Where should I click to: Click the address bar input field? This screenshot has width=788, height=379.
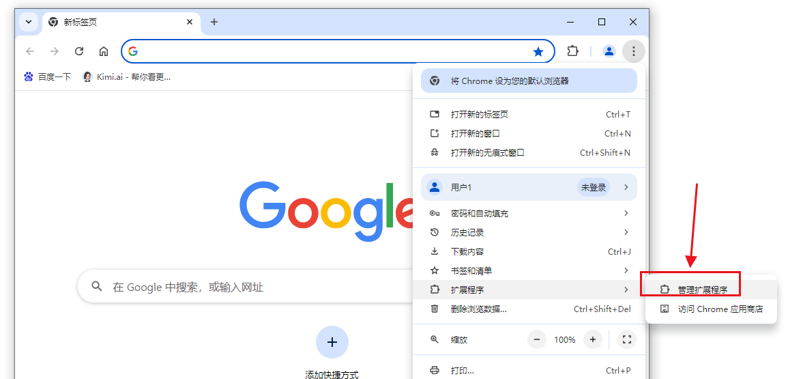tap(338, 51)
